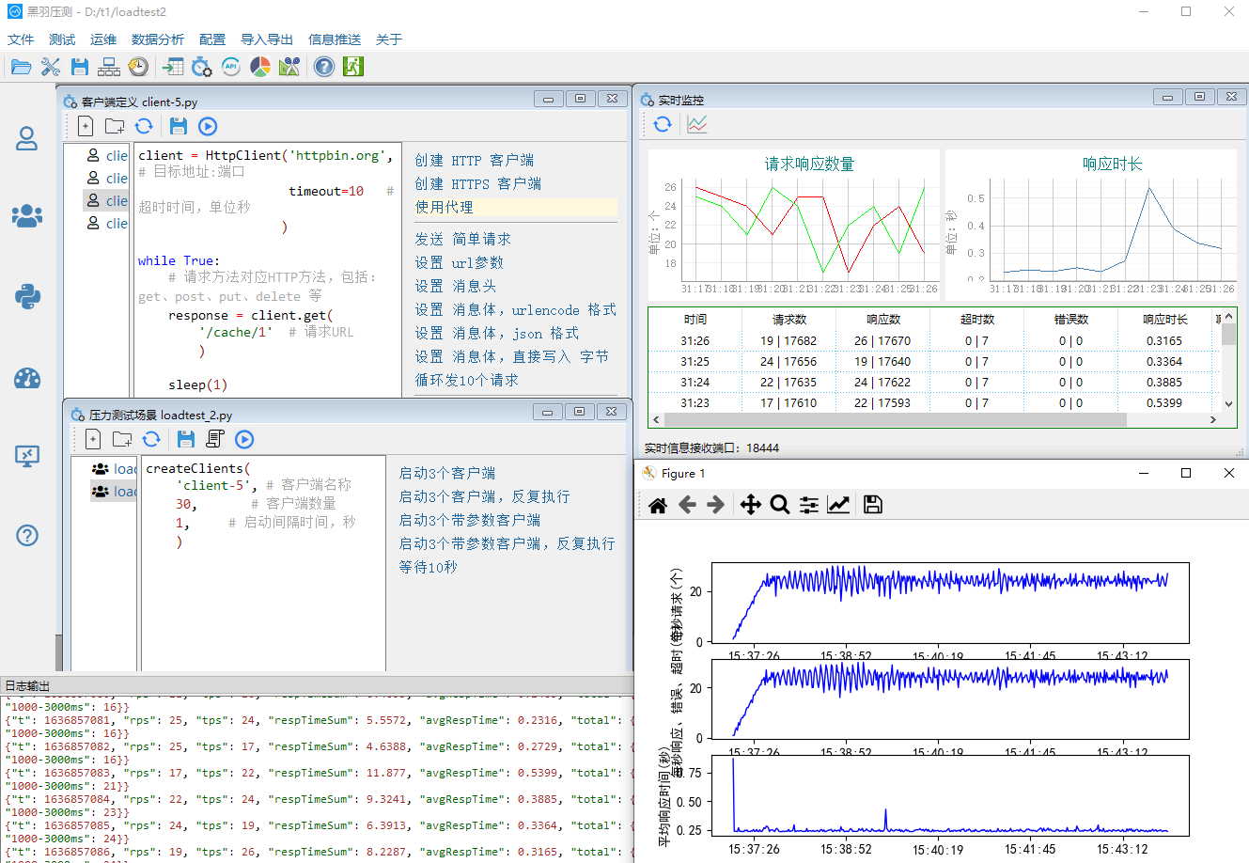Open single-user client section in sidebar
The height and width of the screenshot is (863, 1249).
click(27, 139)
